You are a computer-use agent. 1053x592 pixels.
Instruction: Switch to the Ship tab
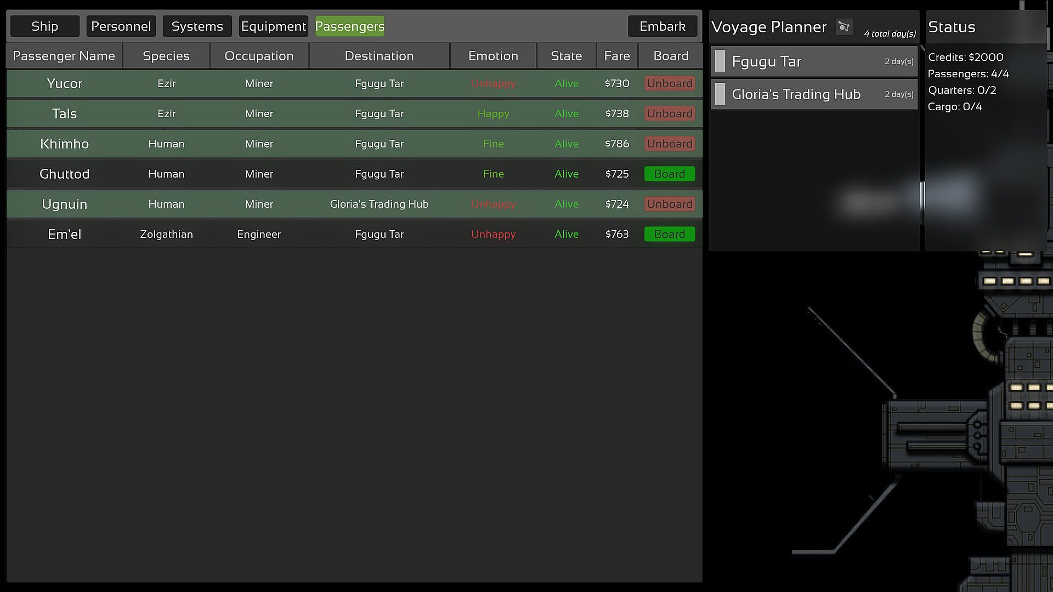point(44,26)
